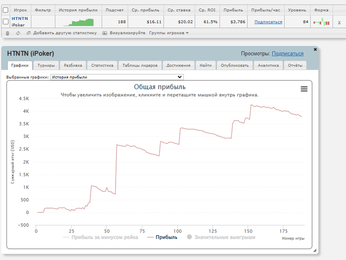Sort by the Игрок column header

(20, 10)
